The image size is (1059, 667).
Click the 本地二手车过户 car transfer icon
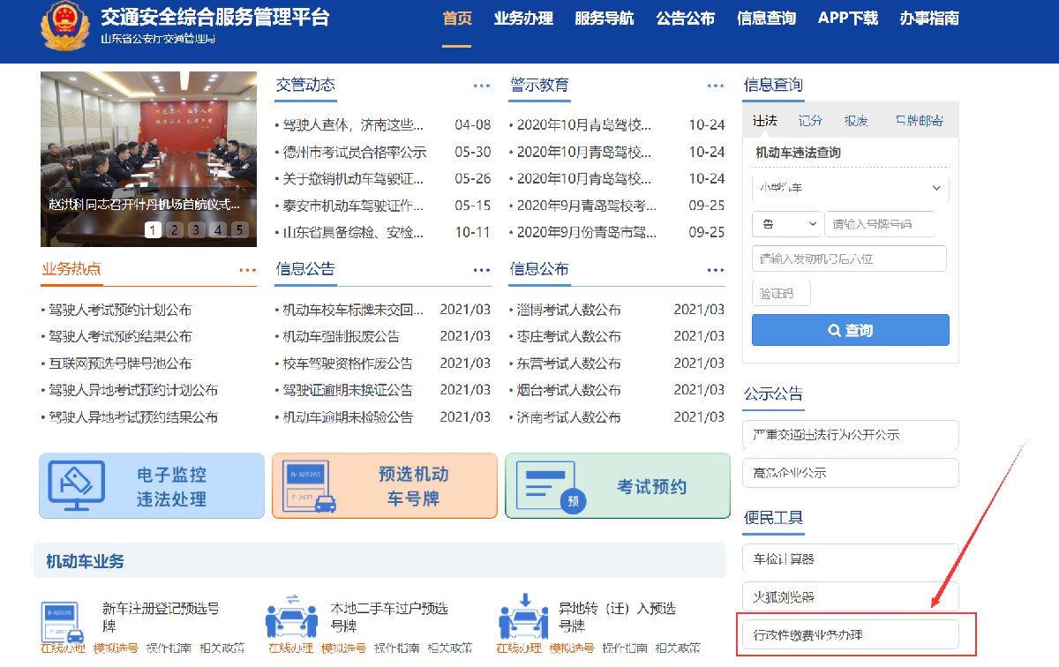pyautogui.click(x=291, y=617)
